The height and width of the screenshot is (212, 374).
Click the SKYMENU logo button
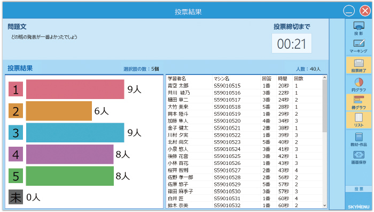[359, 207]
